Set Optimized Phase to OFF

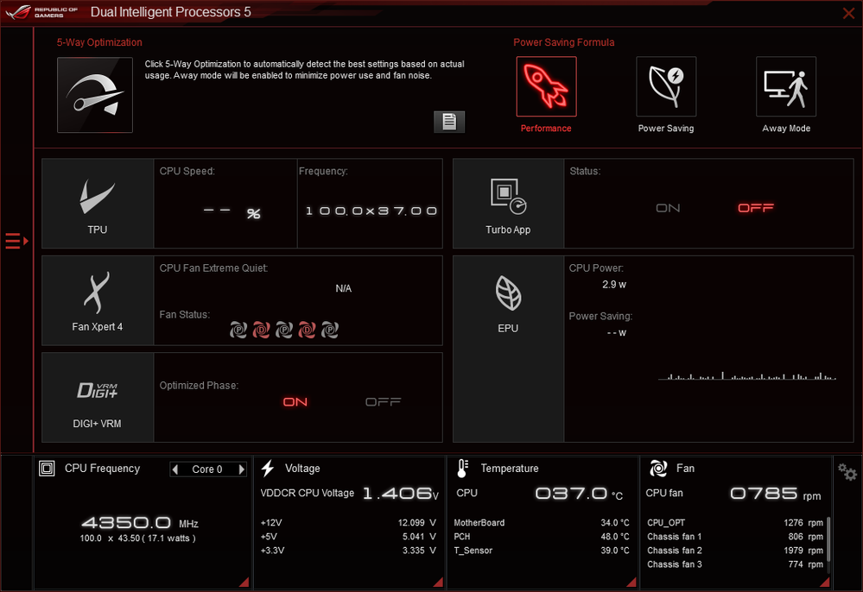(x=383, y=402)
